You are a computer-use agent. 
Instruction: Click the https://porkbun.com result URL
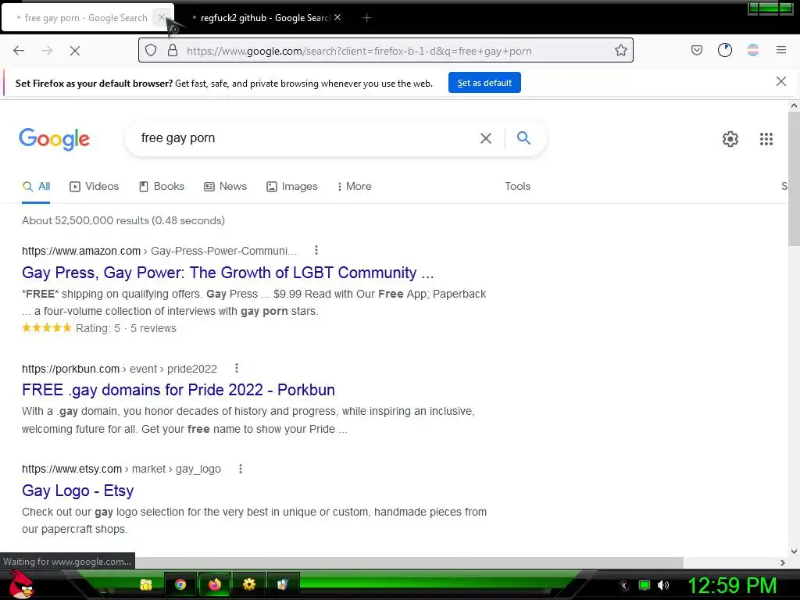[70, 369]
